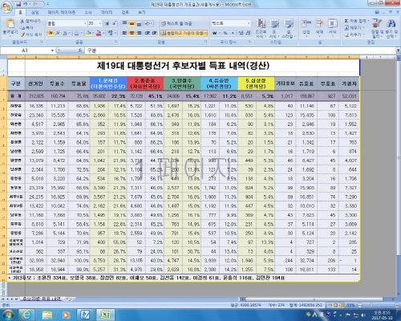Insert cells button (삽입)
Screen dimensions: 401x321
pos(306,27)
